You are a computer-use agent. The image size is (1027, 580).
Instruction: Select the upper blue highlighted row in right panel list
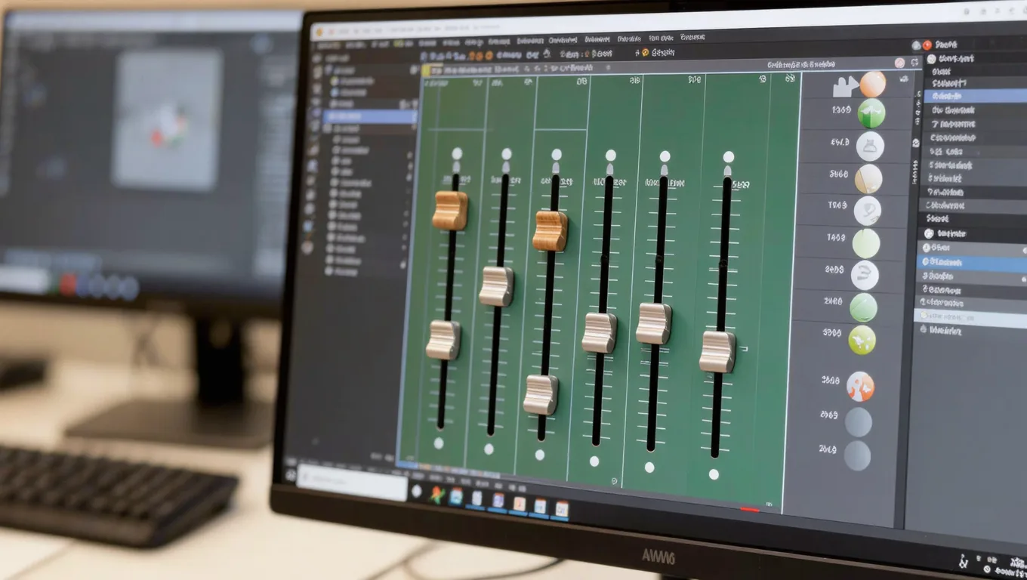(x=976, y=96)
